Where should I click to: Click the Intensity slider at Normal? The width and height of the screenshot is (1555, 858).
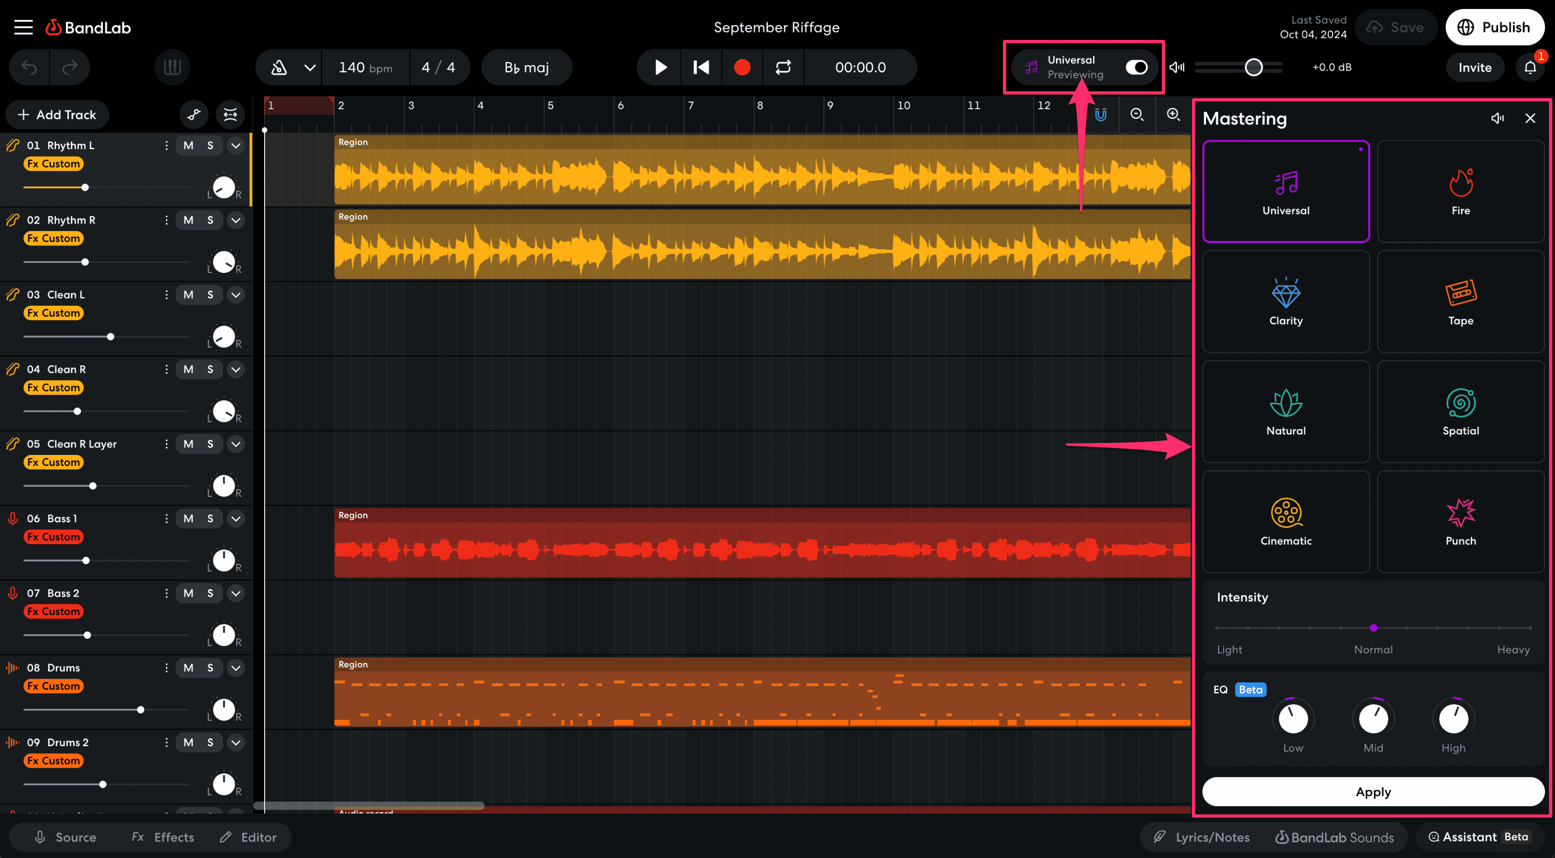(x=1373, y=628)
